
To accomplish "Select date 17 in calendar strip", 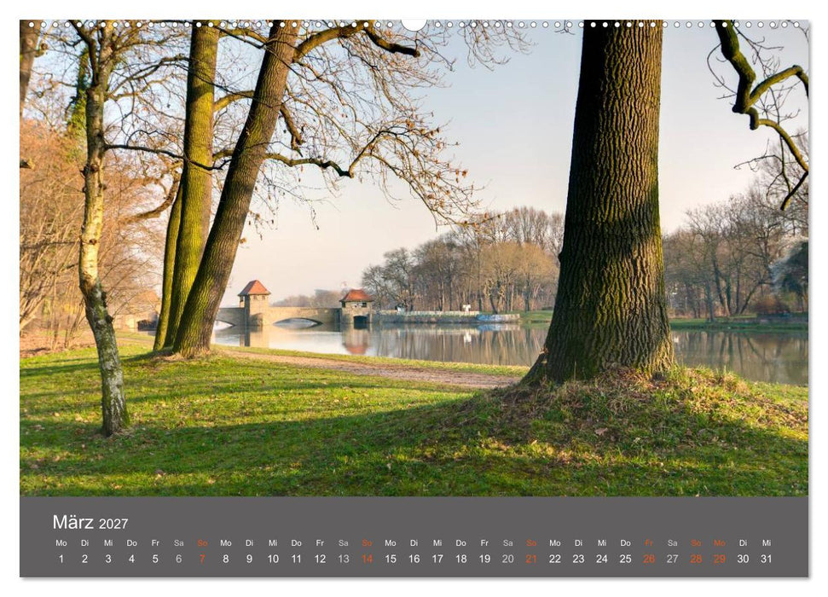I will tap(437, 559).
